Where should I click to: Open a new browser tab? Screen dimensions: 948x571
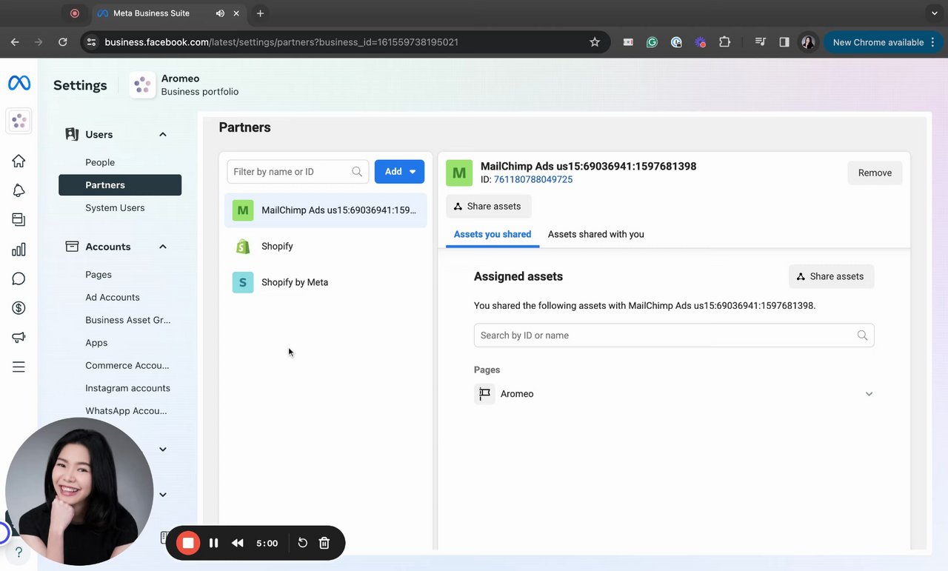[x=260, y=13]
